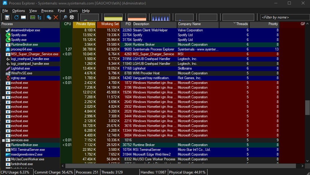Click the vertical scrollbar down arrow

point(307,161)
